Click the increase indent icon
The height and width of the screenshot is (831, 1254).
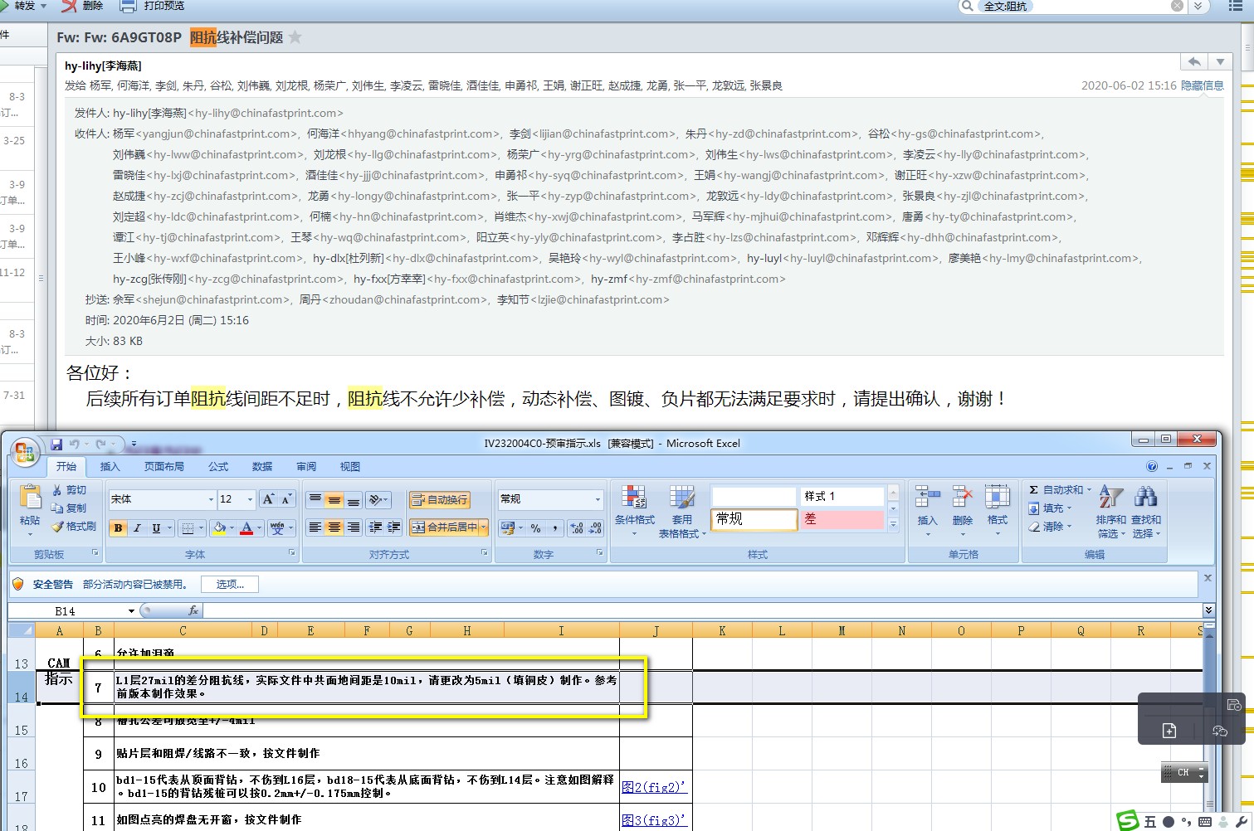pos(394,527)
